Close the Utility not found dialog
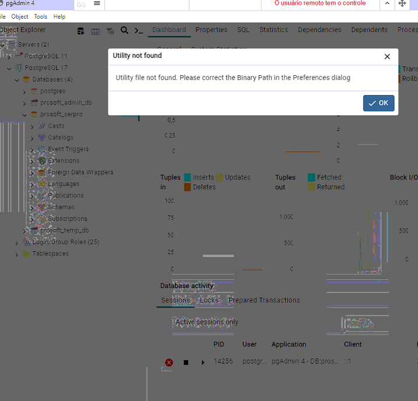 (387, 57)
